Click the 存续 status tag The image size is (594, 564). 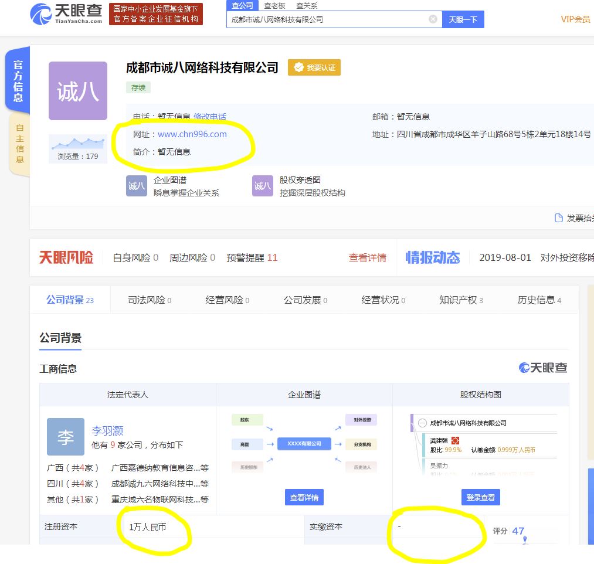pyautogui.click(x=138, y=87)
